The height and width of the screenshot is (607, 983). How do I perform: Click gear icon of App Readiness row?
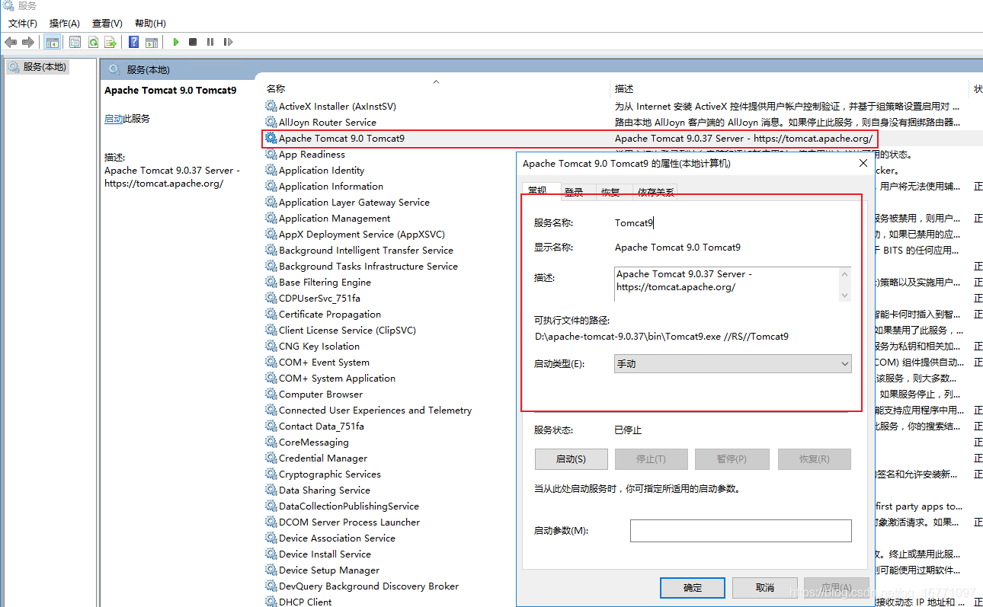pos(271,154)
